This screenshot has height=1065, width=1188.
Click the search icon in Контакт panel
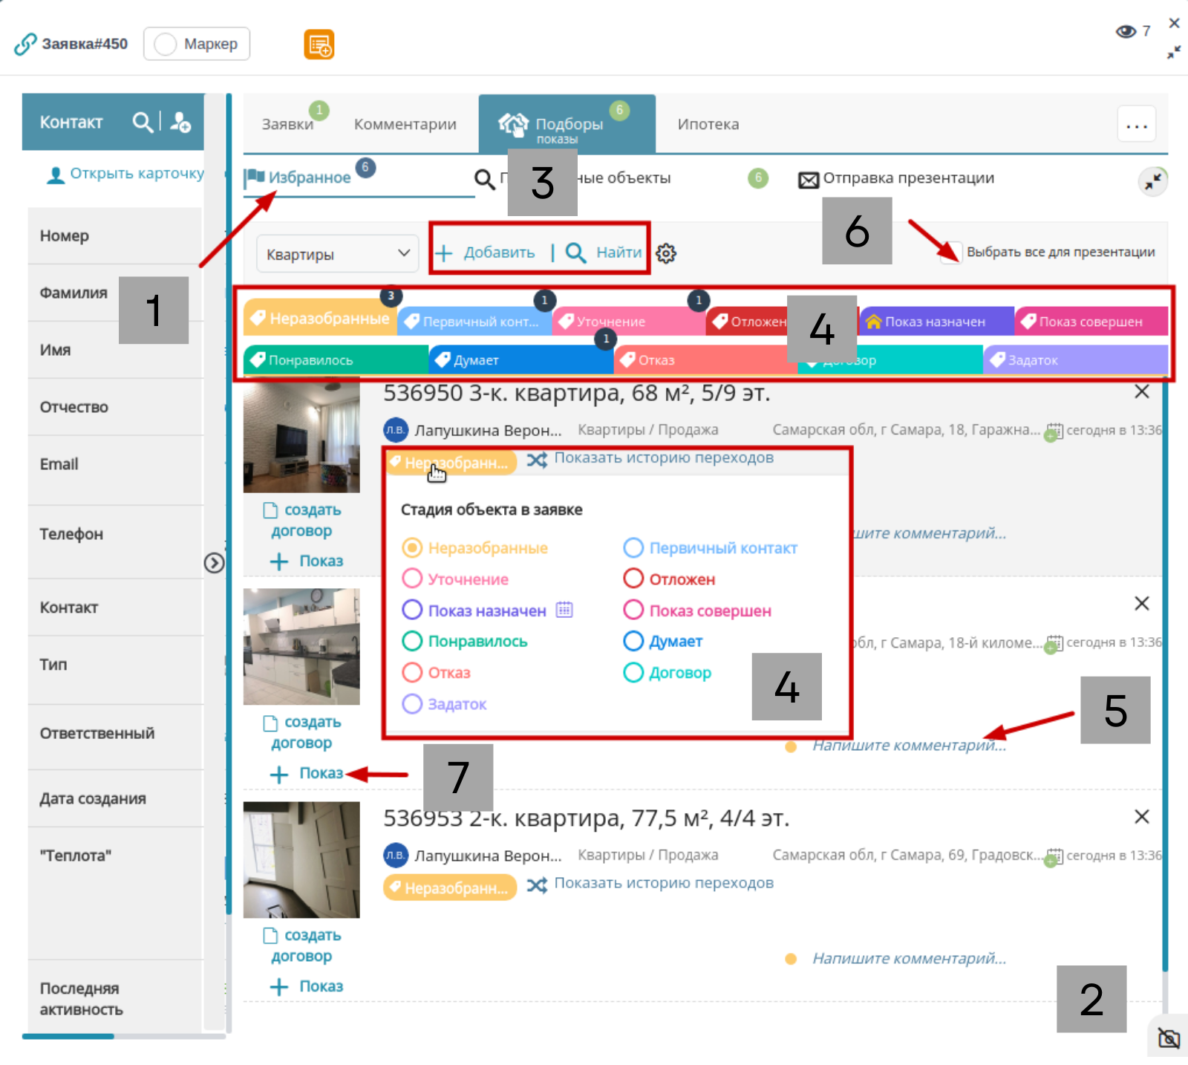(142, 122)
